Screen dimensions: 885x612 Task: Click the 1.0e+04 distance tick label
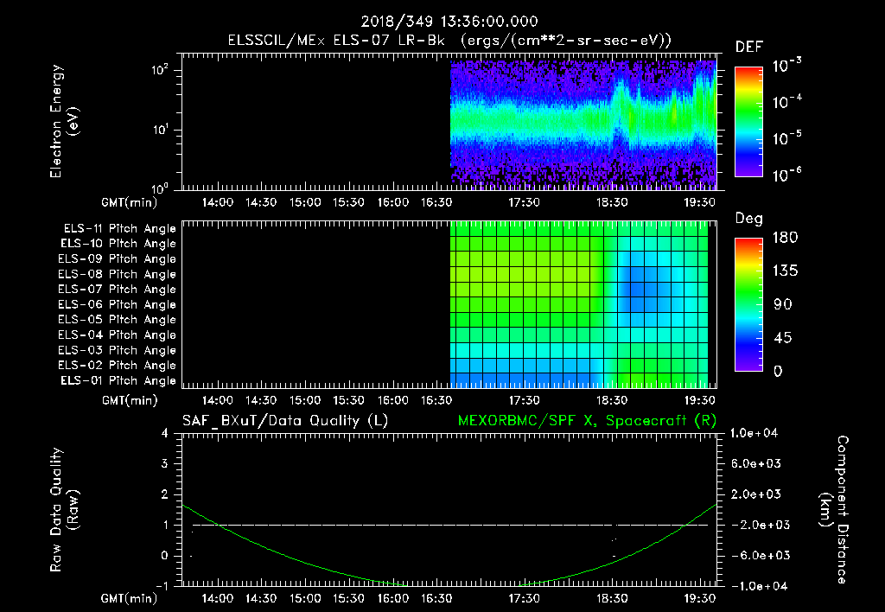754,433
